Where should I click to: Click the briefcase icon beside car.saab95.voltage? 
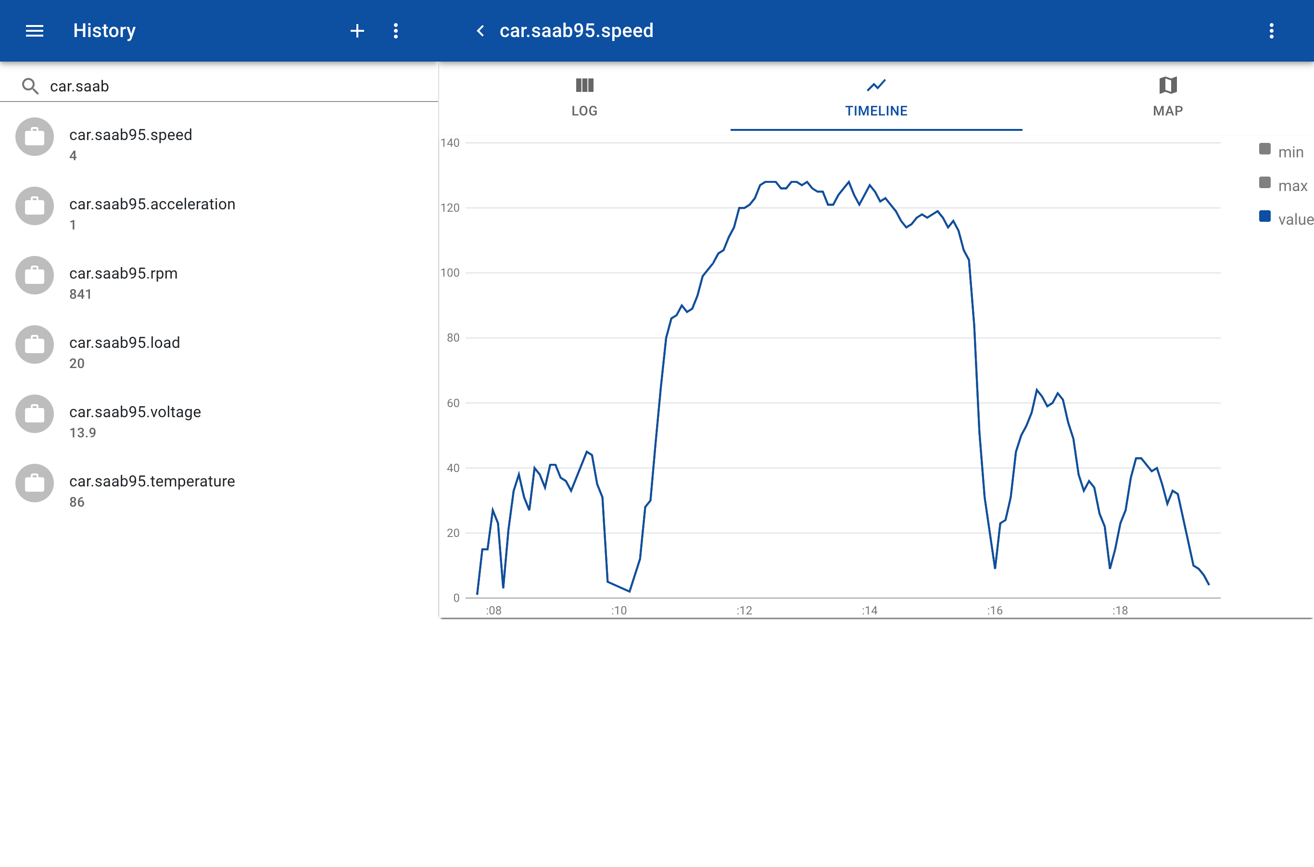pyautogui.click(x=34, y=414)
